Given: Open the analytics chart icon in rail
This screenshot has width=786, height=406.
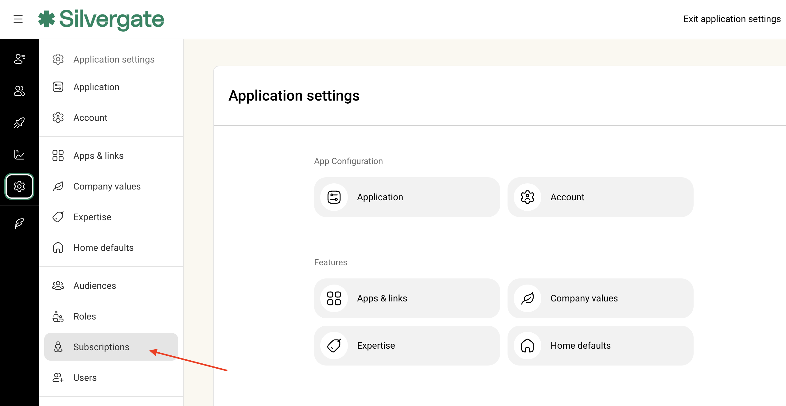Looking at the screenshot, I should tap(19, 155).
